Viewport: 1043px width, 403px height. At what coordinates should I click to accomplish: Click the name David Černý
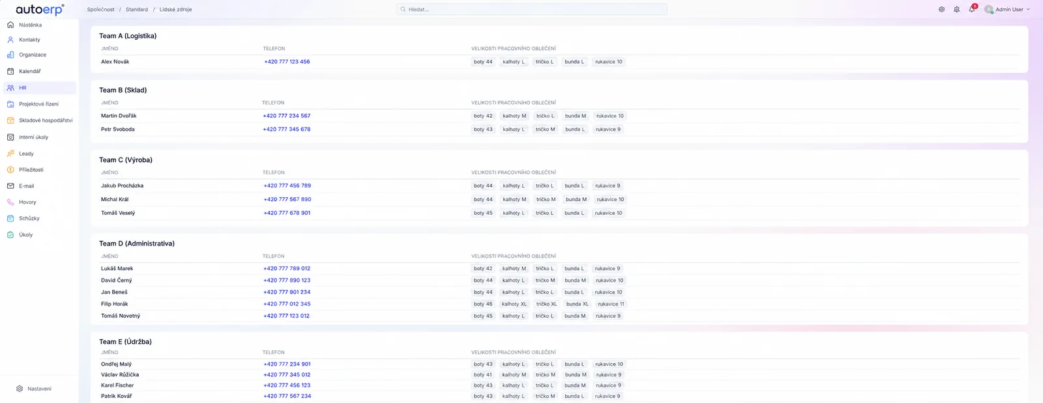(x=116, y=281)
